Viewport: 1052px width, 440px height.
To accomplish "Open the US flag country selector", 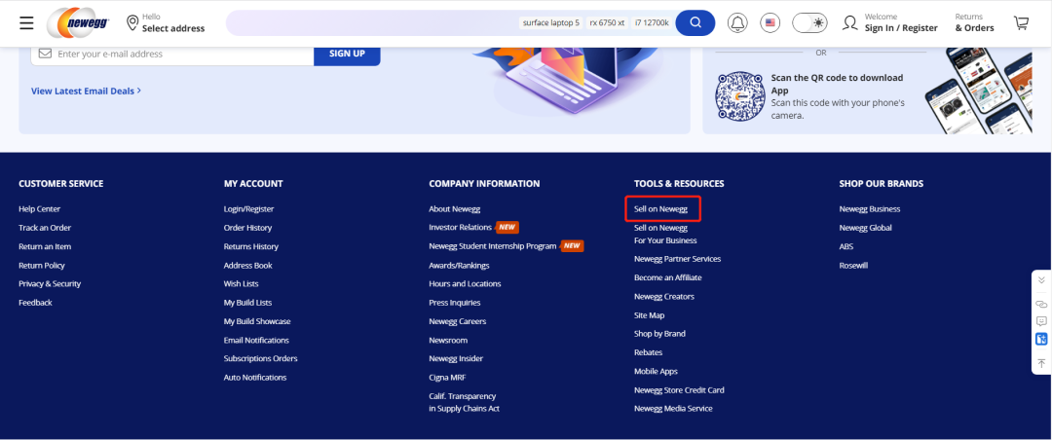I will tap(770, 22).
